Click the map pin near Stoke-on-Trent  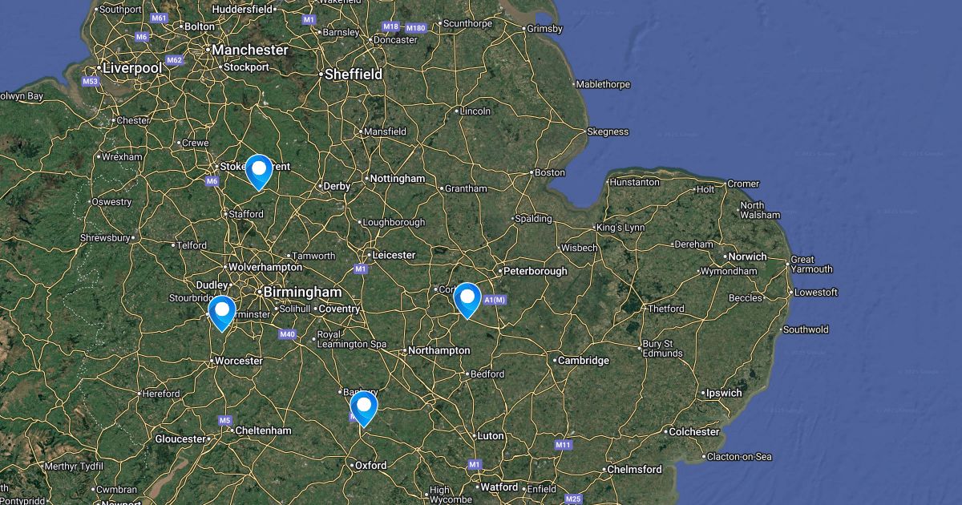tap(259, 172)
